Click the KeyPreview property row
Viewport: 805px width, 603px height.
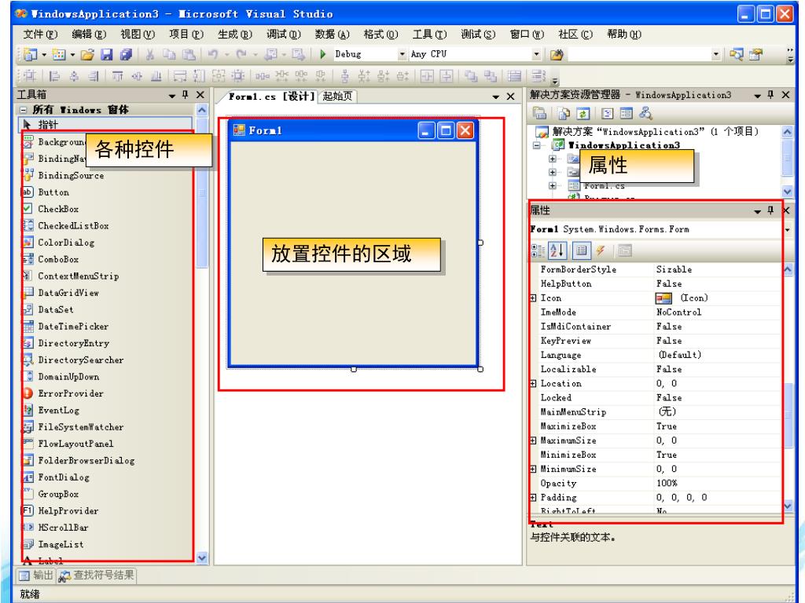(x=655, y=341)
